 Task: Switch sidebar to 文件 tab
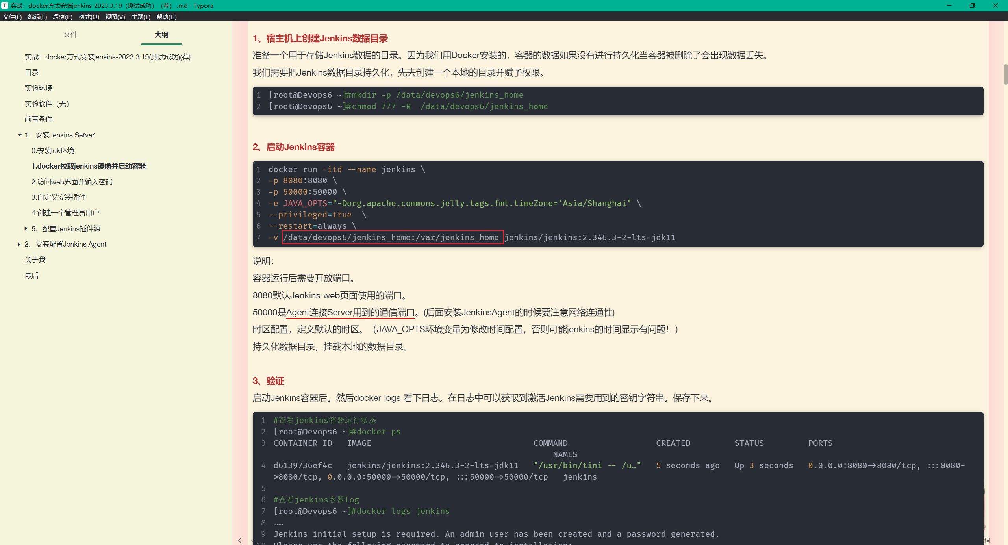click(70, 34)
